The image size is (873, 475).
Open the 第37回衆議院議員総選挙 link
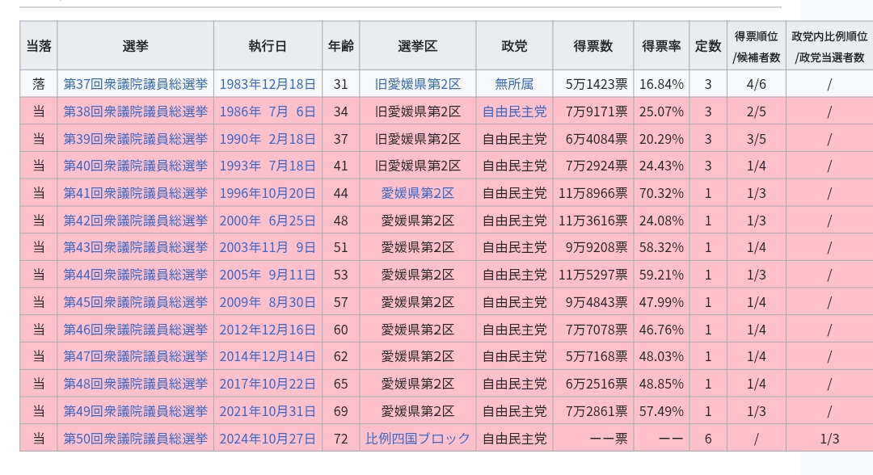[x=135, y=84]
